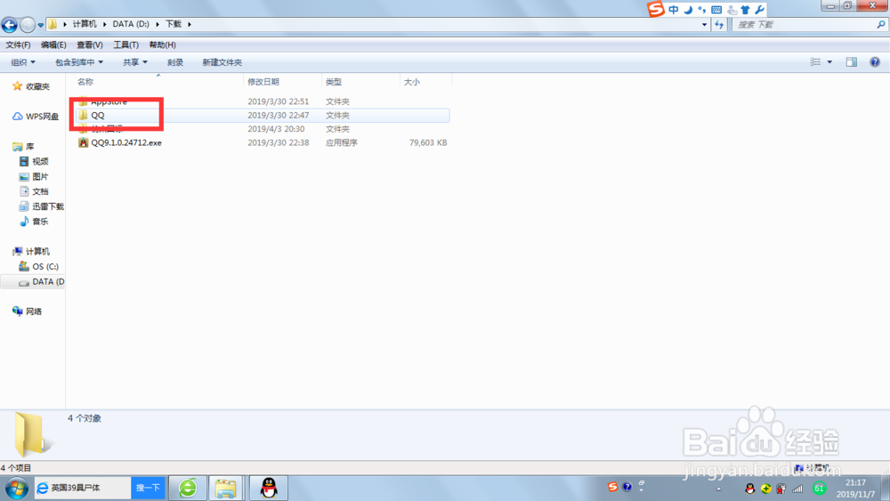Open the 组织 dropdown
This screenshot has width=890, height=501.
click(x=23, y=62)
